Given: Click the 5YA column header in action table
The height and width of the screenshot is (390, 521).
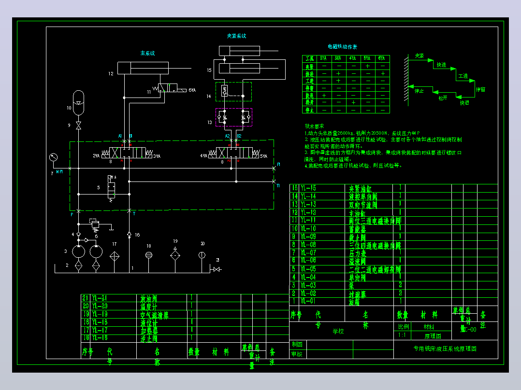Looking at the screenshot, I should [367, 58].
